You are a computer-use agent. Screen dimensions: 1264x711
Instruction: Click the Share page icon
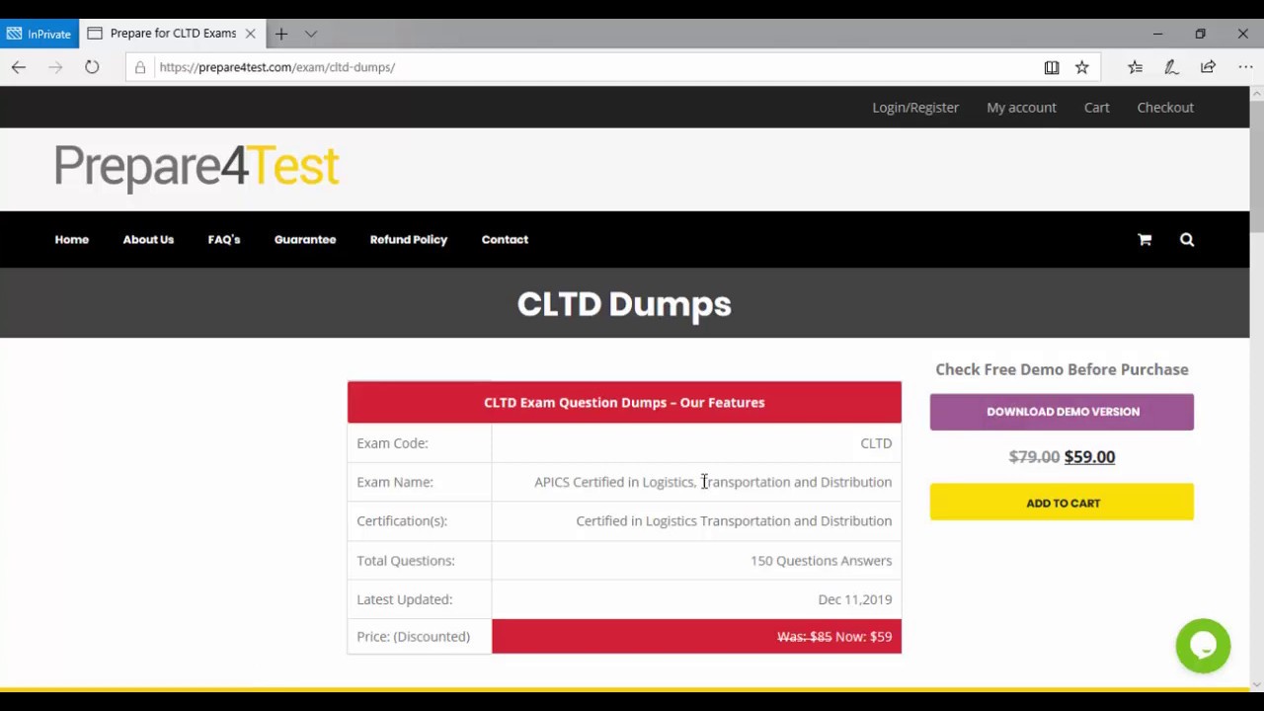pyautogui.click(x=1208, y=67)
